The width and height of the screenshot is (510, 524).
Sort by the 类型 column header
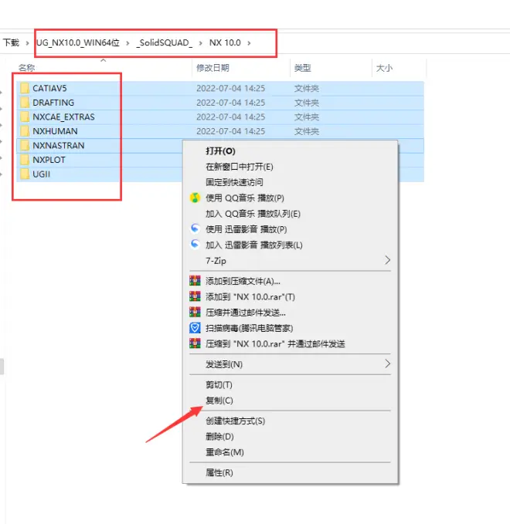click(x=302, y=68)
